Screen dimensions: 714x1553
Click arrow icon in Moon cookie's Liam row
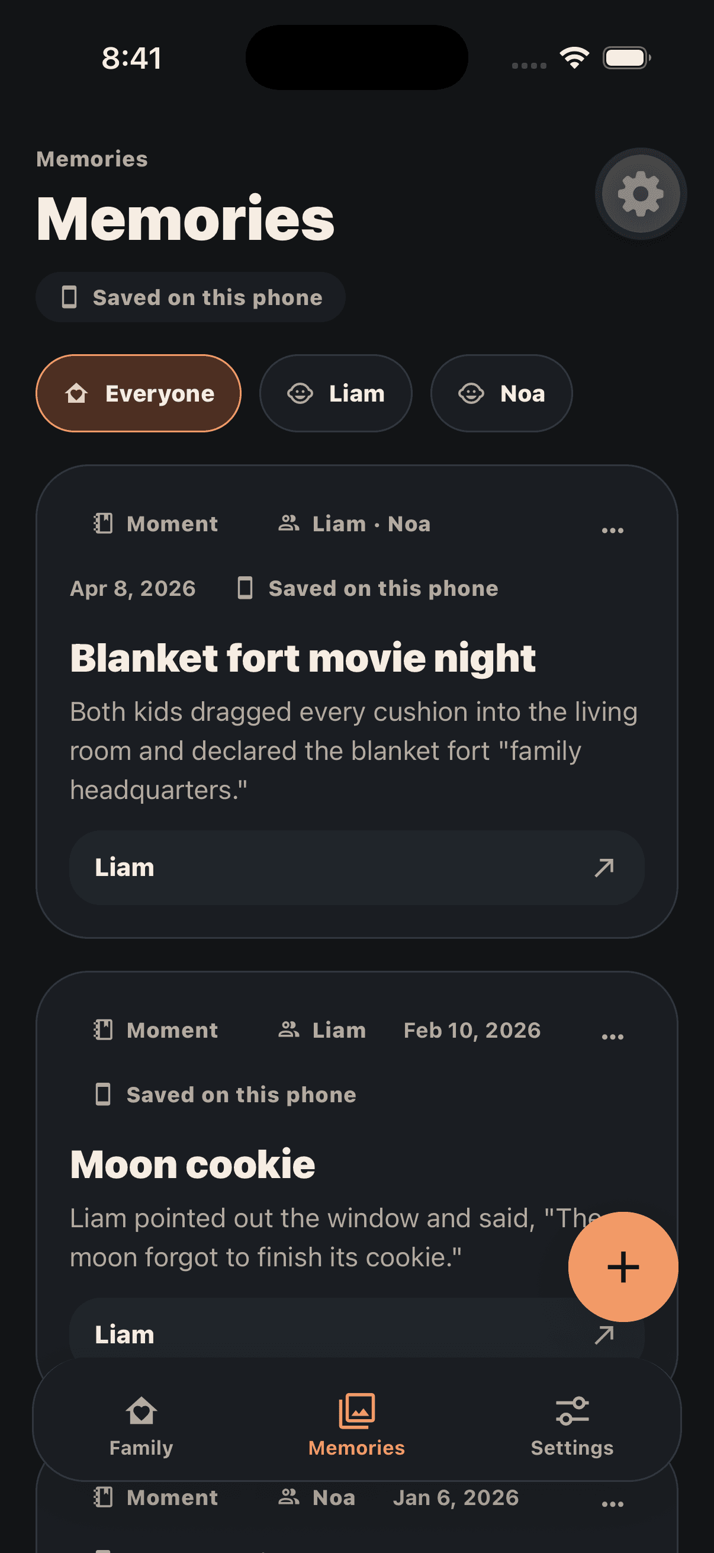(x=604, y=1335)
